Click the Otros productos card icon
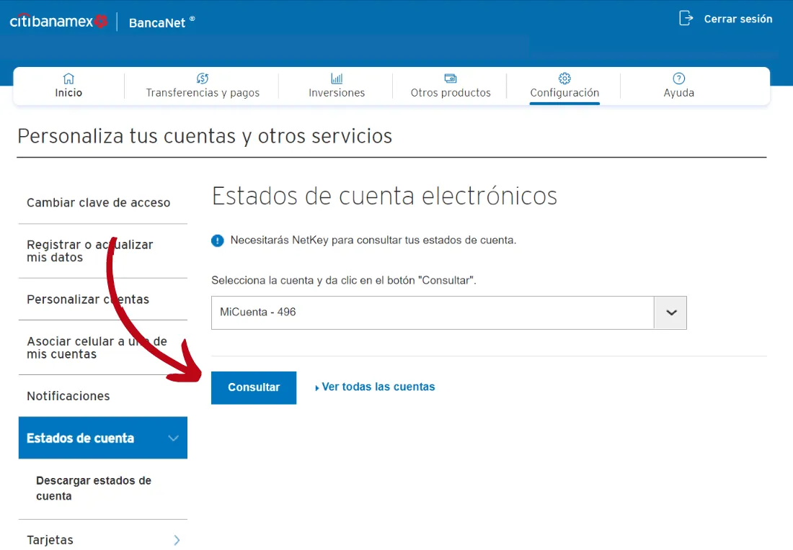 450,77
